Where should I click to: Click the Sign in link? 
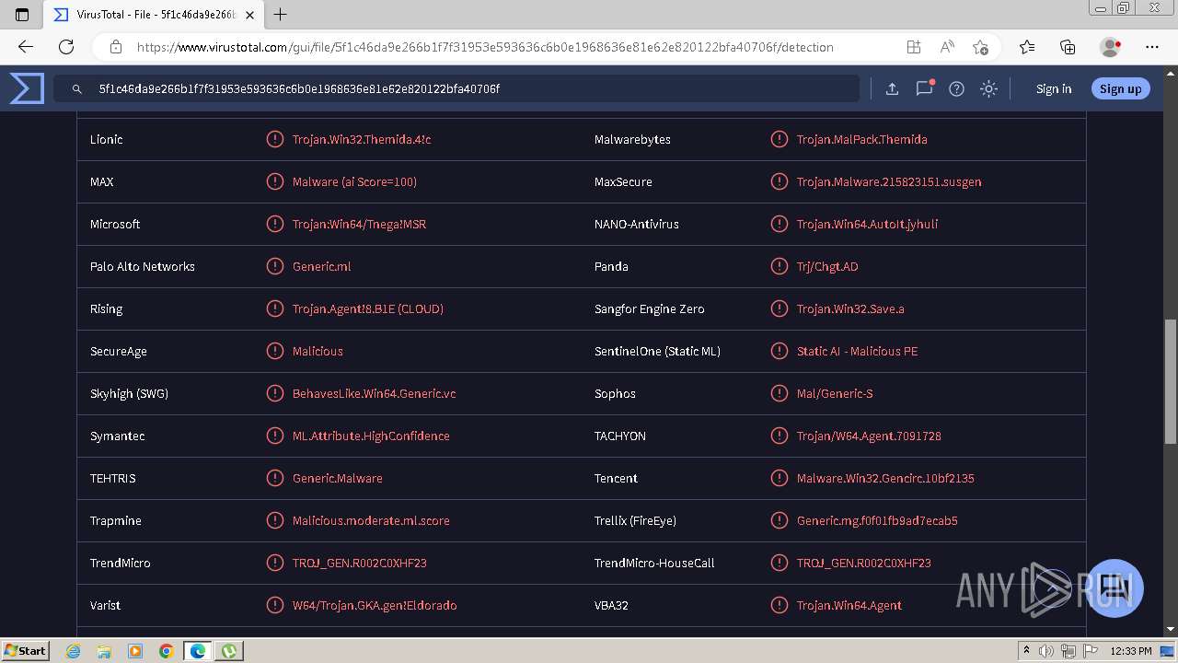tap(1054, 88)
